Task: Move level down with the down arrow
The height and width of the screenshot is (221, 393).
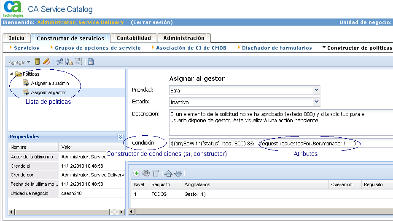Action: (x=178, y=173)
